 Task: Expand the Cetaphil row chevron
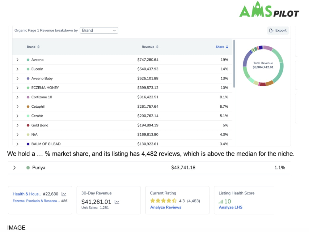click(17, 106)
